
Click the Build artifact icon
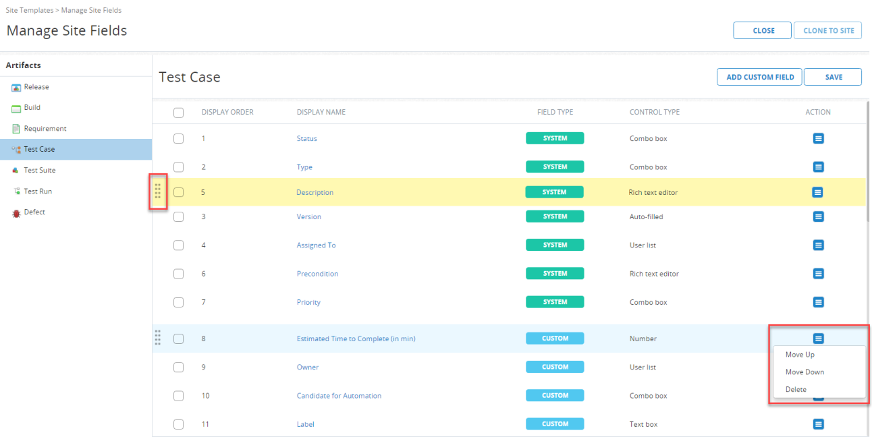click(16, 108)
